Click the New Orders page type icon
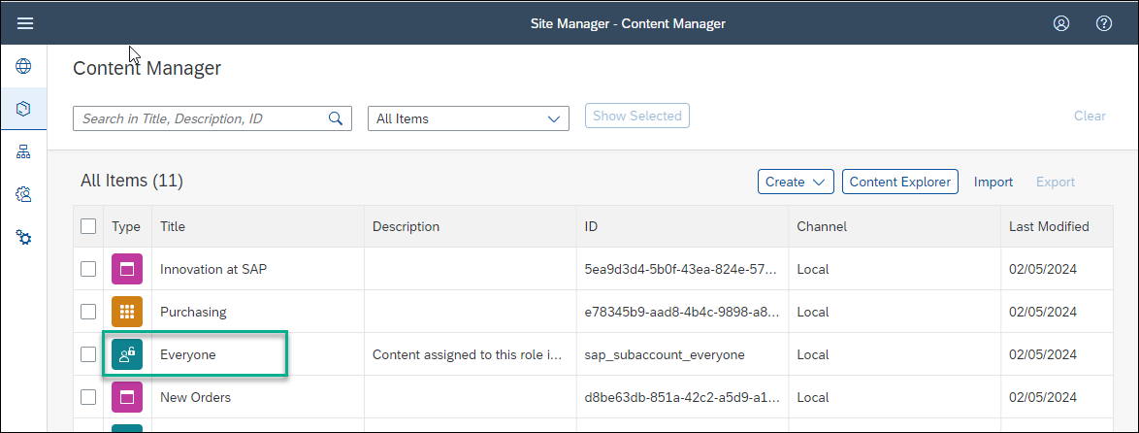1139x433 pixels. (127, 397)
